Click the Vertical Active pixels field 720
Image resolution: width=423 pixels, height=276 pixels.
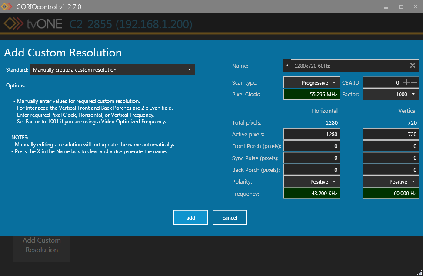coord(391,134)
